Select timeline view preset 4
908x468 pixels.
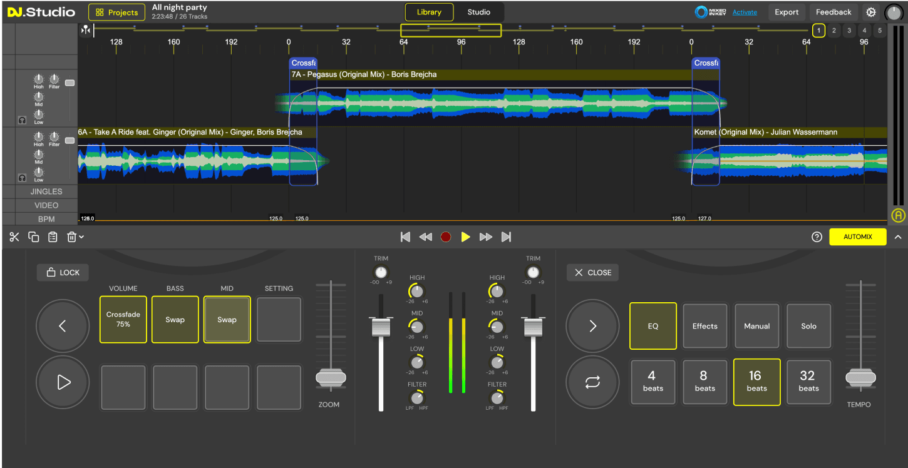864,30
